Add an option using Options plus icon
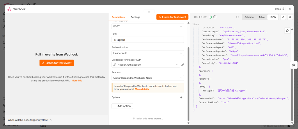This screenshot has height=129, width=298. tap(181, 97)
